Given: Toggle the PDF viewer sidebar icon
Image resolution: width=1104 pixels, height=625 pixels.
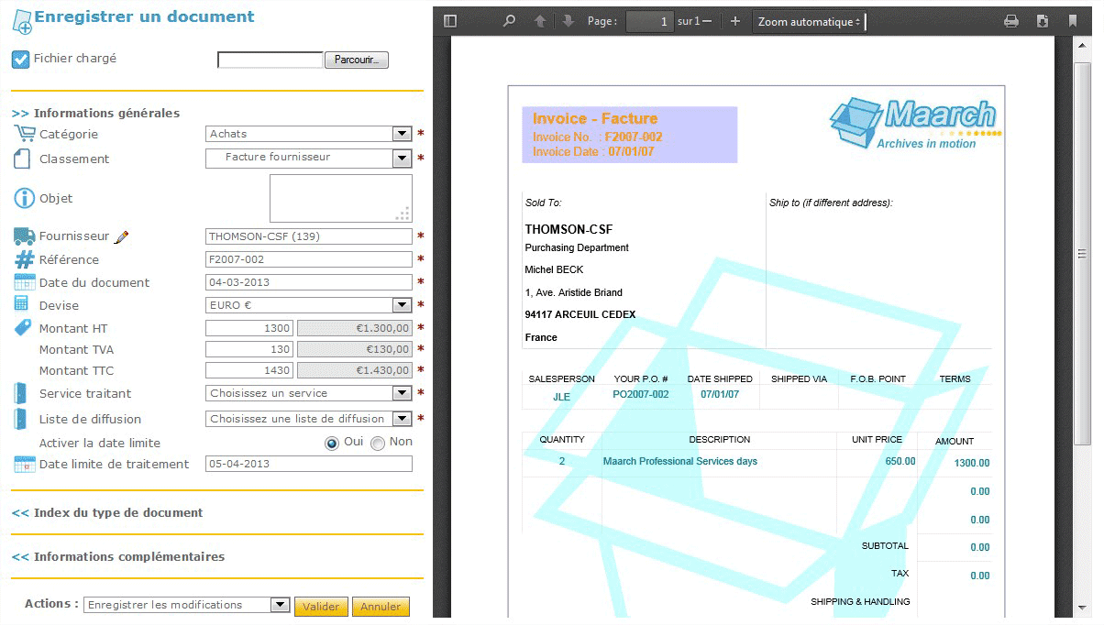Looking at the screenshot, I should click(x=449, y=21).
